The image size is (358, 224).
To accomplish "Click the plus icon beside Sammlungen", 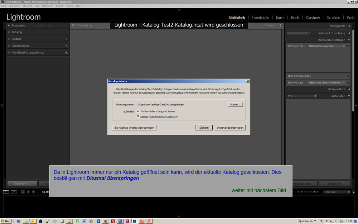I will coord(66,46).
